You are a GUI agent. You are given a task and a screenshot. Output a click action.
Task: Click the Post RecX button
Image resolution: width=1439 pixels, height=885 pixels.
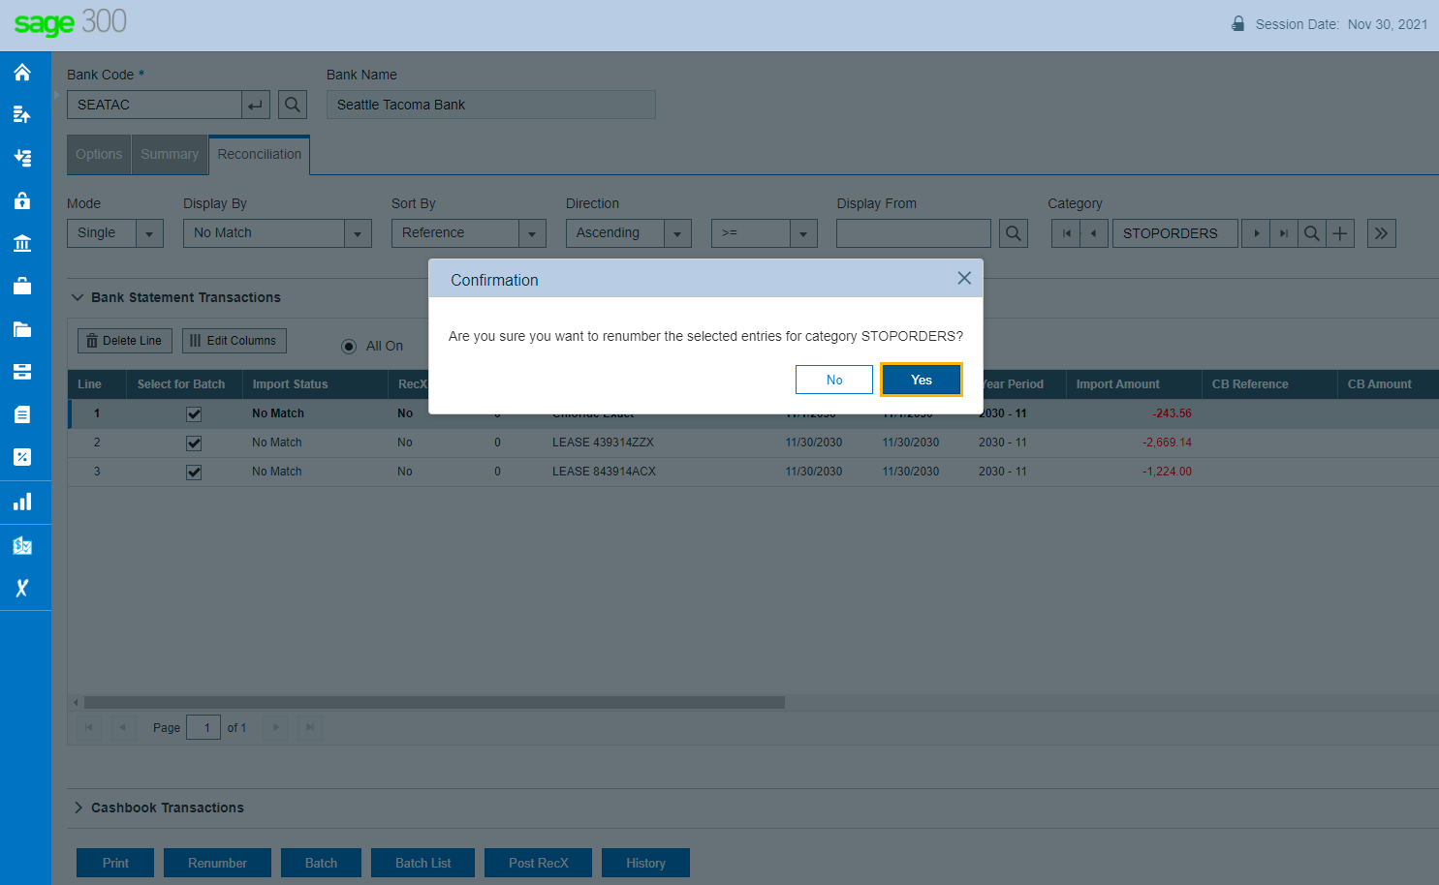click(539, 863)
